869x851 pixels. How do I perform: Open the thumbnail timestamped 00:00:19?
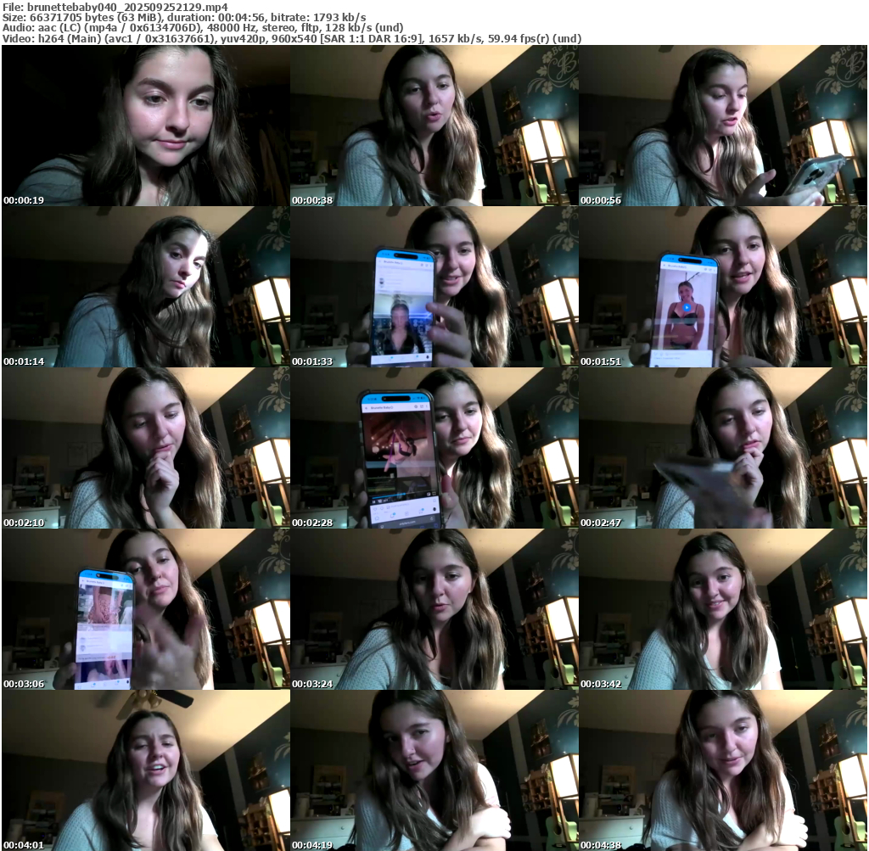tap(145, 126)
